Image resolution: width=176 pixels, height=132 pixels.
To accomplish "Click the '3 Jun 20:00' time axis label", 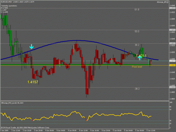I will 38,131.
